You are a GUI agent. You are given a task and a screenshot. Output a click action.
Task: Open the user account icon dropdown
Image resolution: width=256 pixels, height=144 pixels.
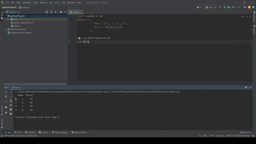199,7
